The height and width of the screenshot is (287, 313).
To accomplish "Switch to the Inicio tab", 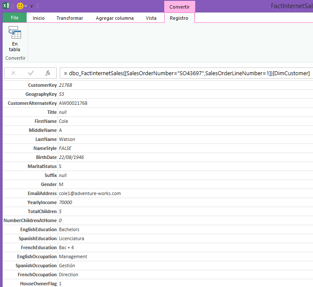I will click(39, 18).
